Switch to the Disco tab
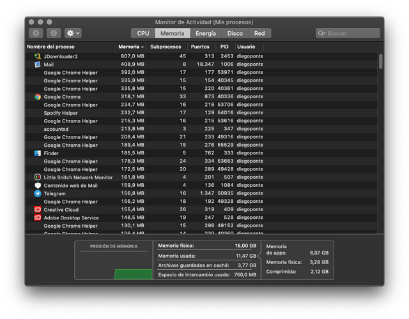The width and height of the screenshot is (409, 319). [235, 33]
